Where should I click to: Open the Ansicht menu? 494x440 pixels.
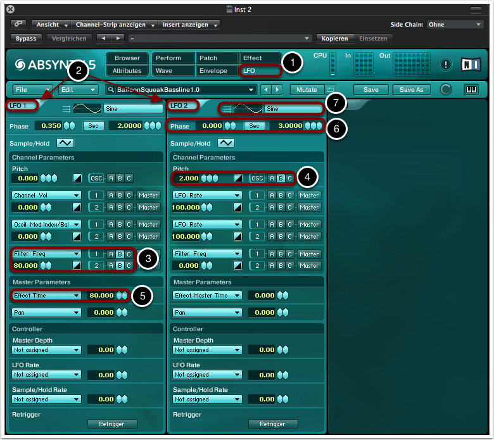tap(52, 25)
